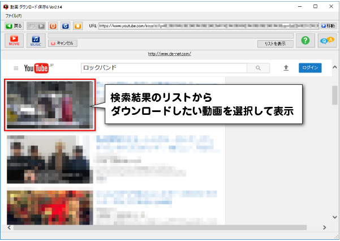The height and width of the screenshot is (241, 340).
Task: Click the YouTube magnifier search button
Action: [x=258, y=68]
